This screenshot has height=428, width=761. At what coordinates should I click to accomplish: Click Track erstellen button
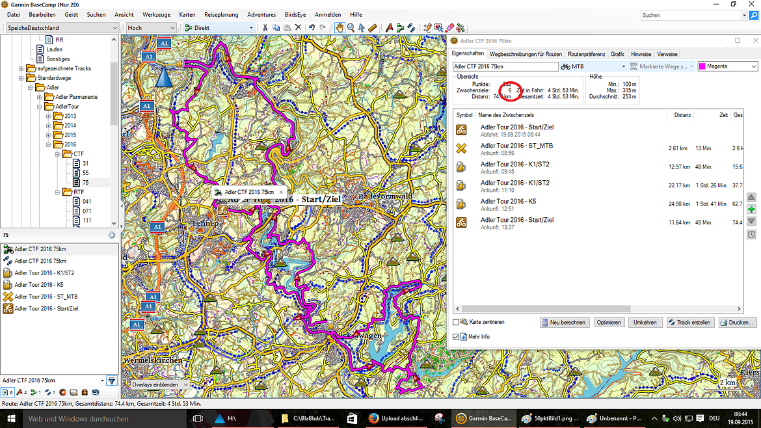tap(689, 322)
